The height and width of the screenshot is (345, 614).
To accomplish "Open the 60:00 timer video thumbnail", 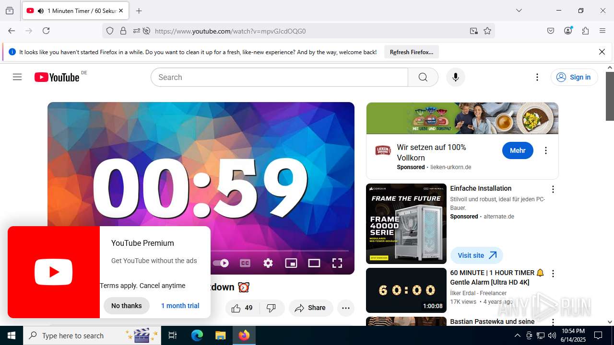I will (406, 290).
